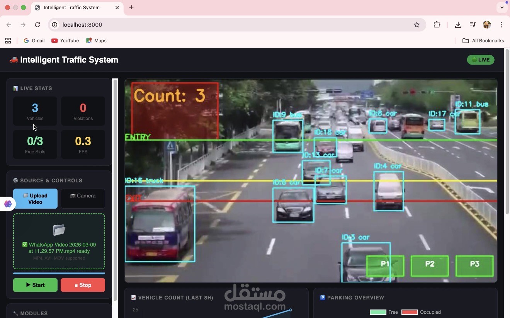Start the video processing
510x318 pixels.
[35, 285]
